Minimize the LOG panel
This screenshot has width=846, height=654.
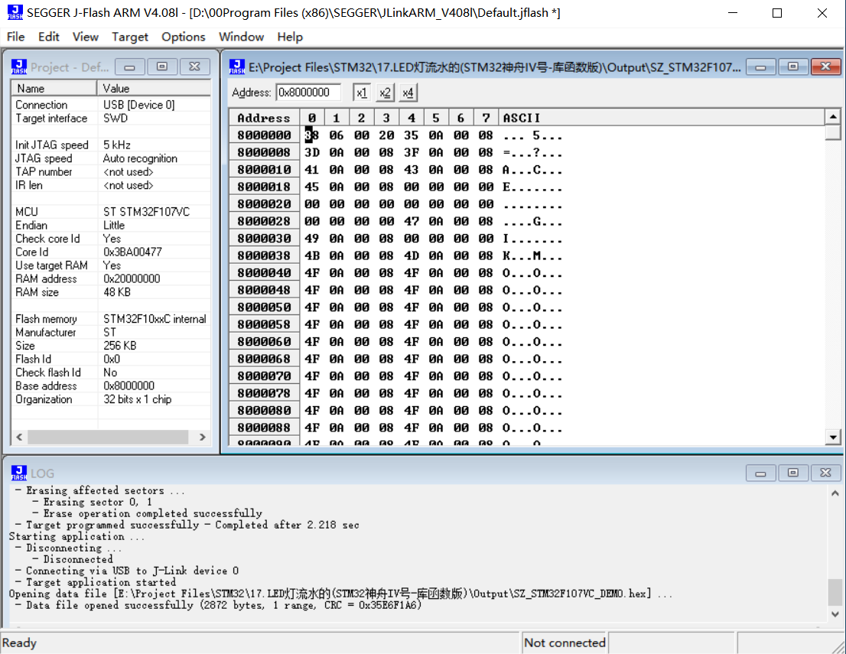click(761, 473)
